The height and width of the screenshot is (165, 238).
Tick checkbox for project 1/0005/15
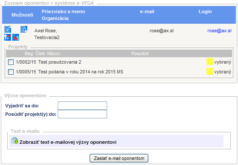coord(11,72)
